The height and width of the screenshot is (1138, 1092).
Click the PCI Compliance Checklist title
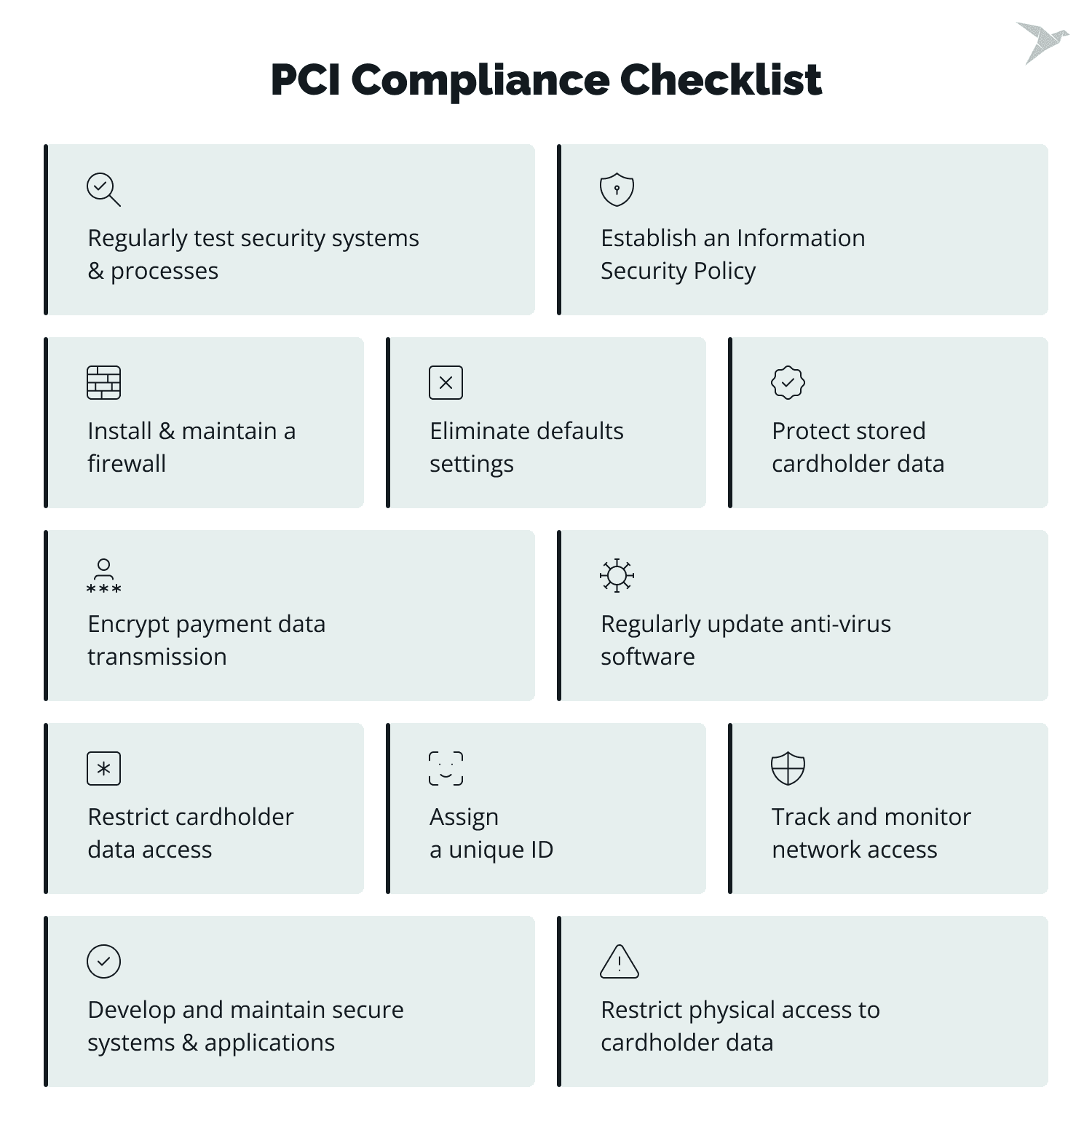[546, 79]
